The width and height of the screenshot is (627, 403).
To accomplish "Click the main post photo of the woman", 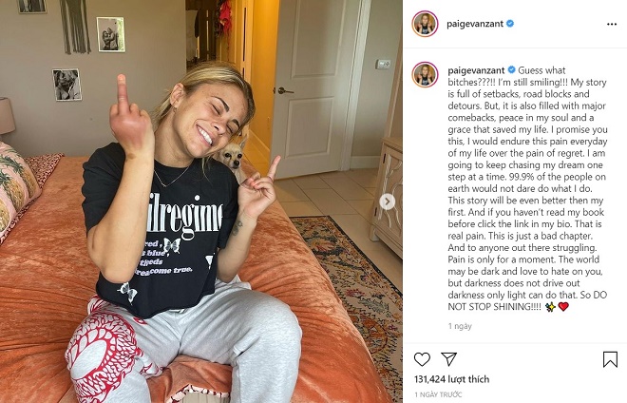I will (x=201, y=201).
